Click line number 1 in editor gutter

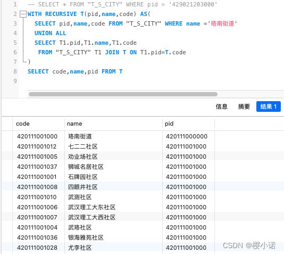click(x=15, y=4)
